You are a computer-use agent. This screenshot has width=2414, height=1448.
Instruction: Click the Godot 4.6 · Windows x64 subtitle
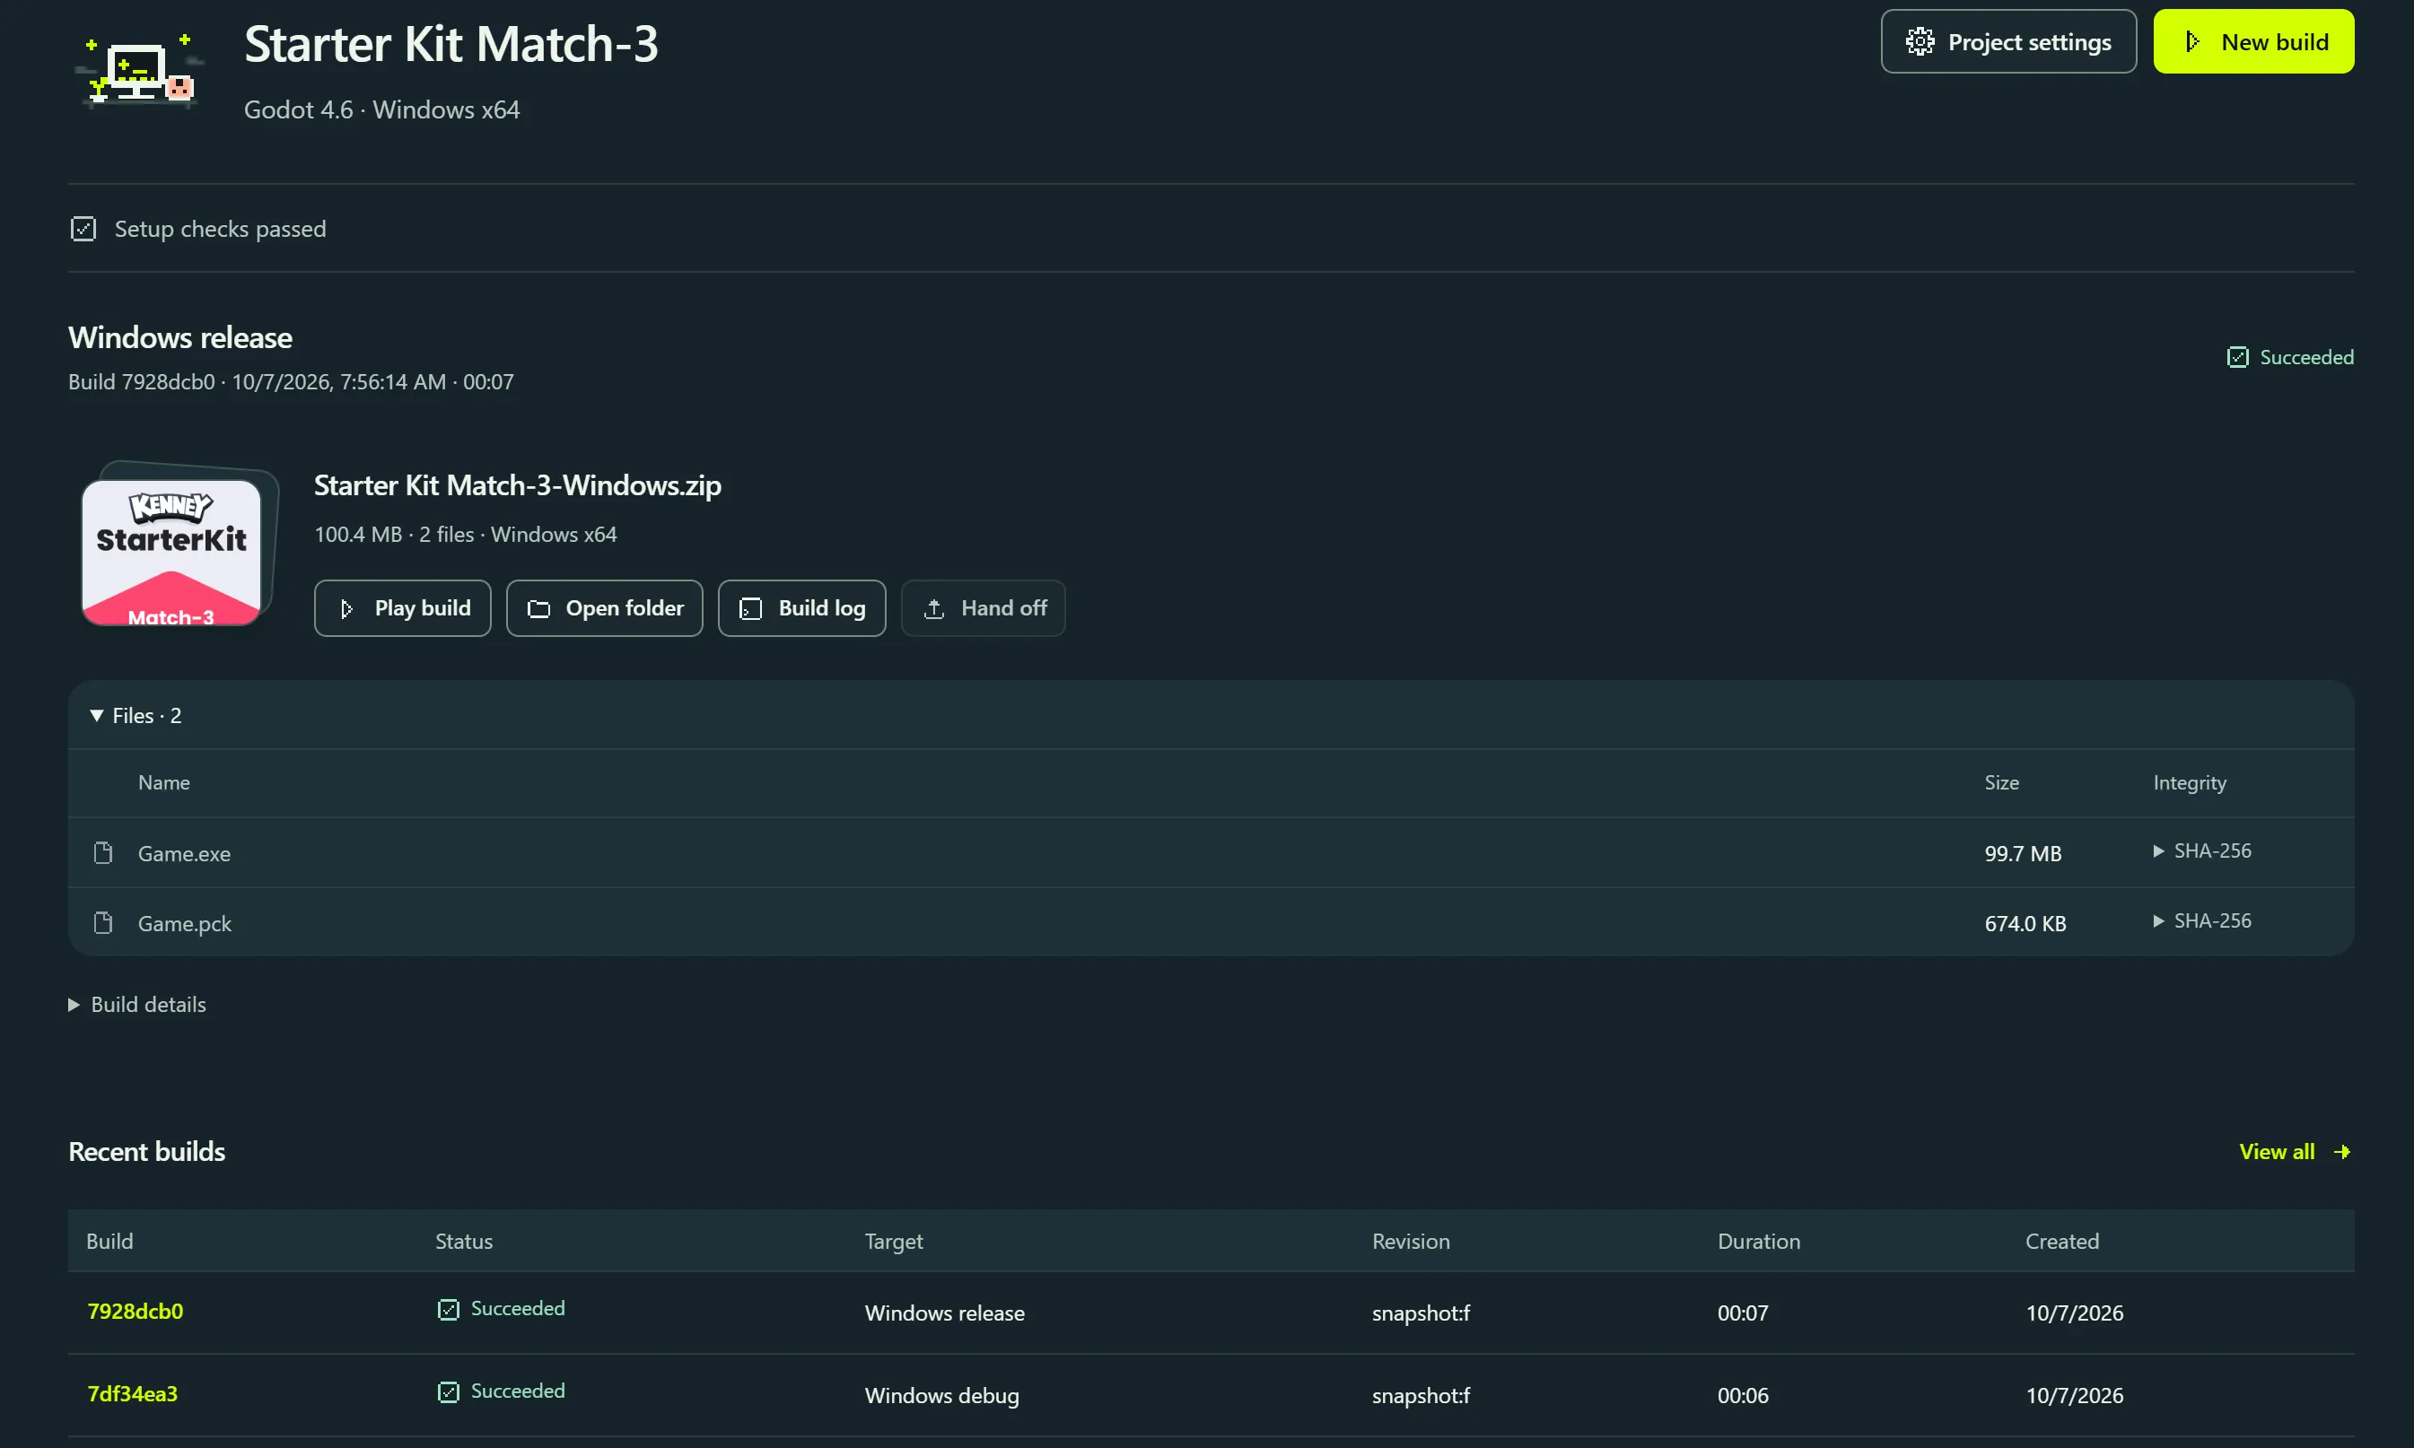(x=381, y=109)
